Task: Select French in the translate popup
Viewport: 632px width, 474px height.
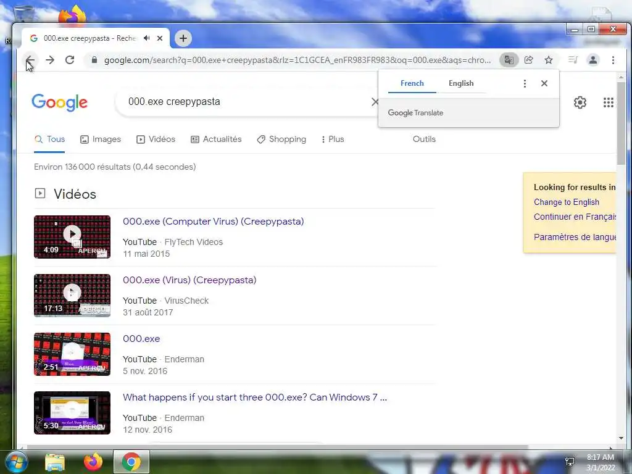Action: pos(412,83)
